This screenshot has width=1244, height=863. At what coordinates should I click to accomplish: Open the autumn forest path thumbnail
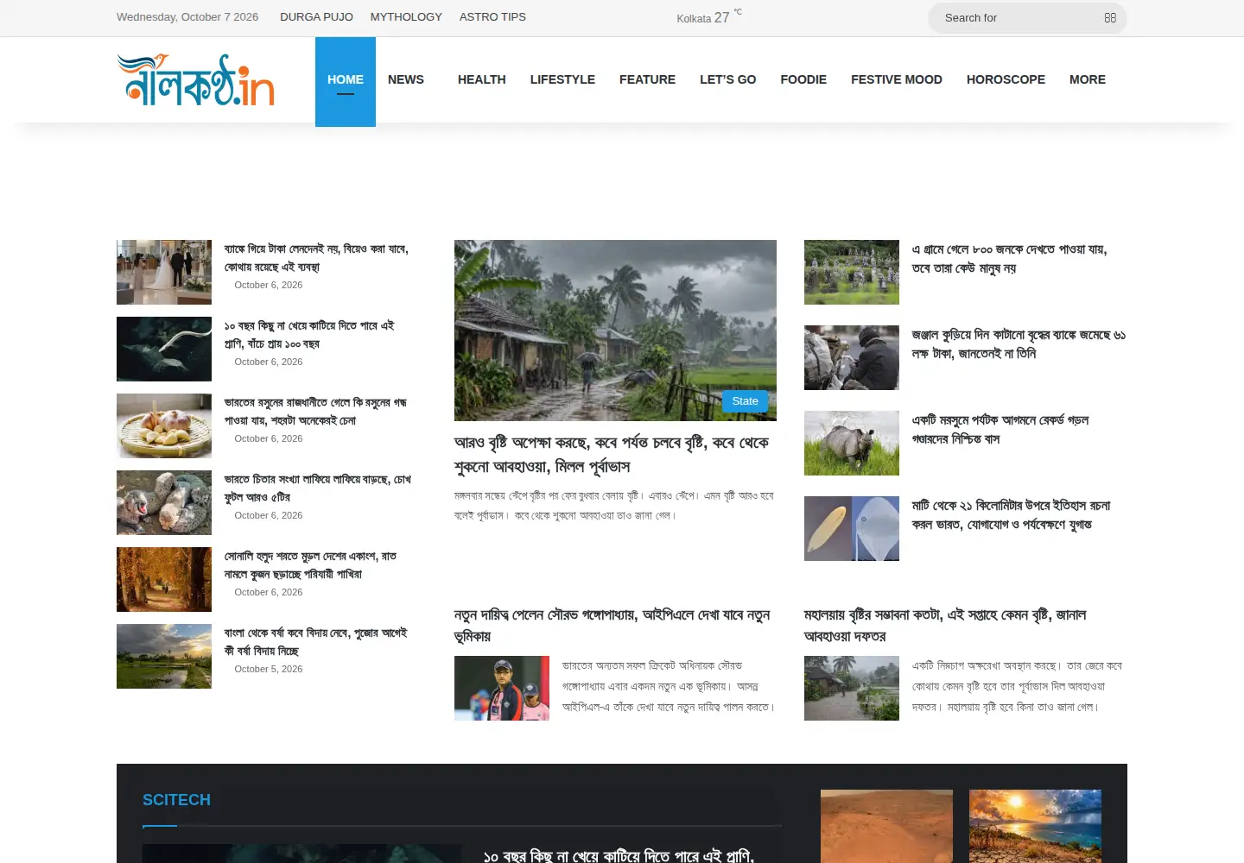click(x=164, y=579)
